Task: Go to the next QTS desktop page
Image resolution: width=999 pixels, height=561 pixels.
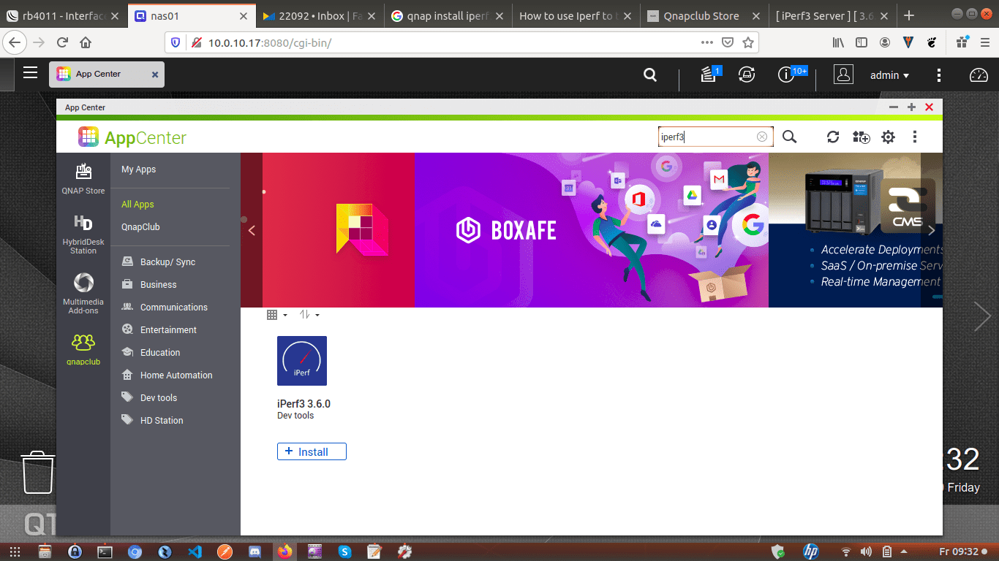Action: 982,316
